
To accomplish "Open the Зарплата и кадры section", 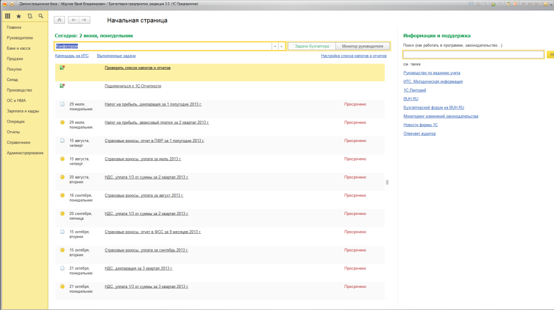I will click(x=23, y=111).
